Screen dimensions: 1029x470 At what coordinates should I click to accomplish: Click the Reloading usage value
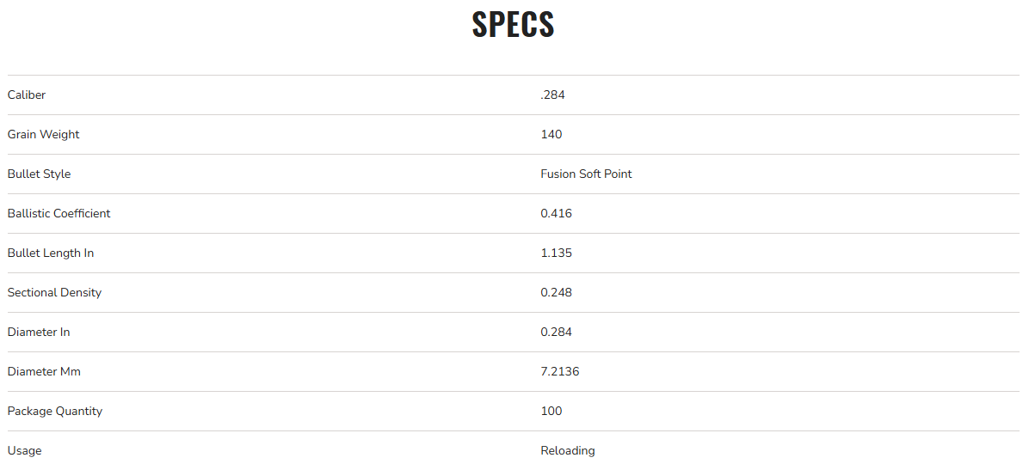tap(567, 450)
